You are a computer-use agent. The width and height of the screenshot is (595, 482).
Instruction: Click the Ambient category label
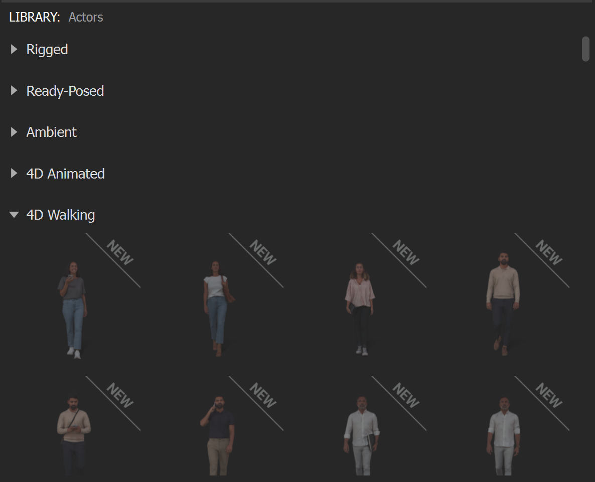(x=51, y=132)
